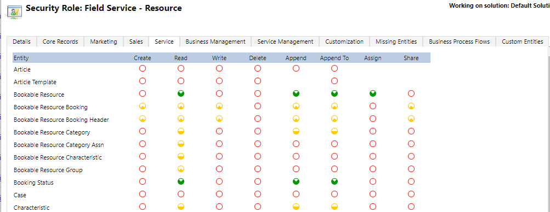The width and height of the screenshot is (550, 212).
Task: Change Assign privilege for Bookable Resource
Action: [x=373, y=93]
